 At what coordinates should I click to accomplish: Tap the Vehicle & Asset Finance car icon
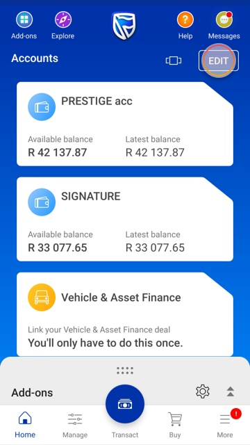tap(42, 298)
